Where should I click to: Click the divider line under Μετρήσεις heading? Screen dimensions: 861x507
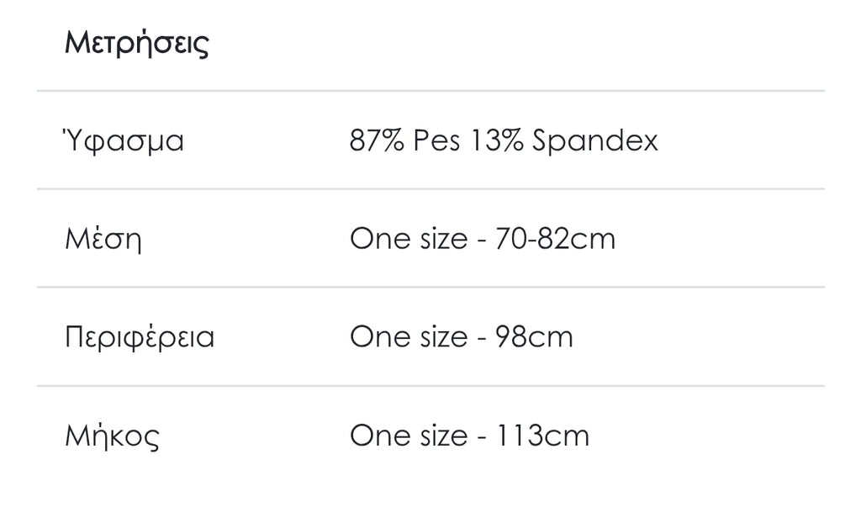430,91
